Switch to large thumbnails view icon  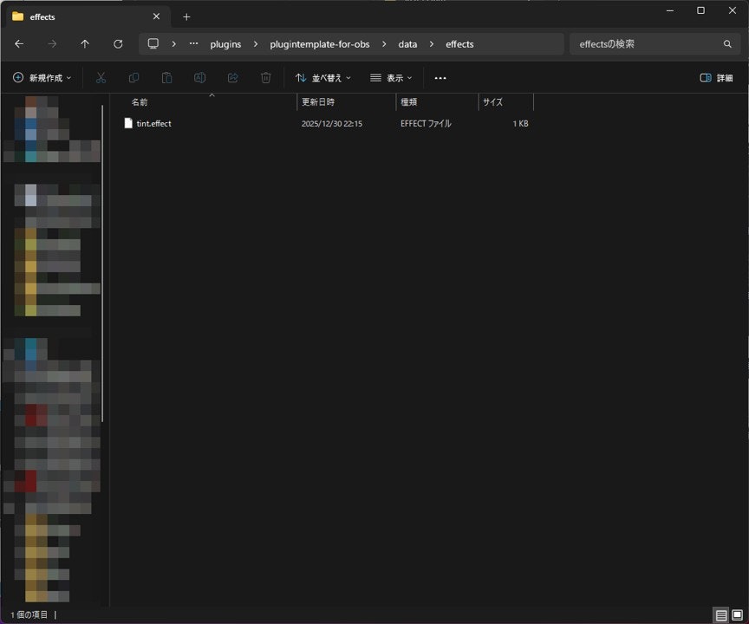(738, 615)
